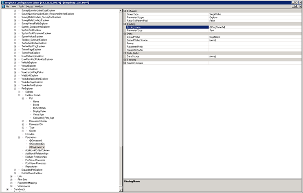Select the @Deceased parameter
303x193 pixels.
coord(35,141)
